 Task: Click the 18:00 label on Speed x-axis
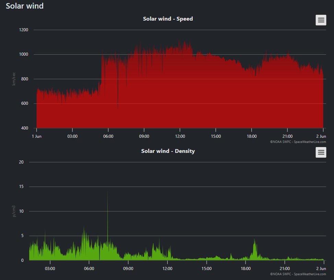click(x=252, y=136)
